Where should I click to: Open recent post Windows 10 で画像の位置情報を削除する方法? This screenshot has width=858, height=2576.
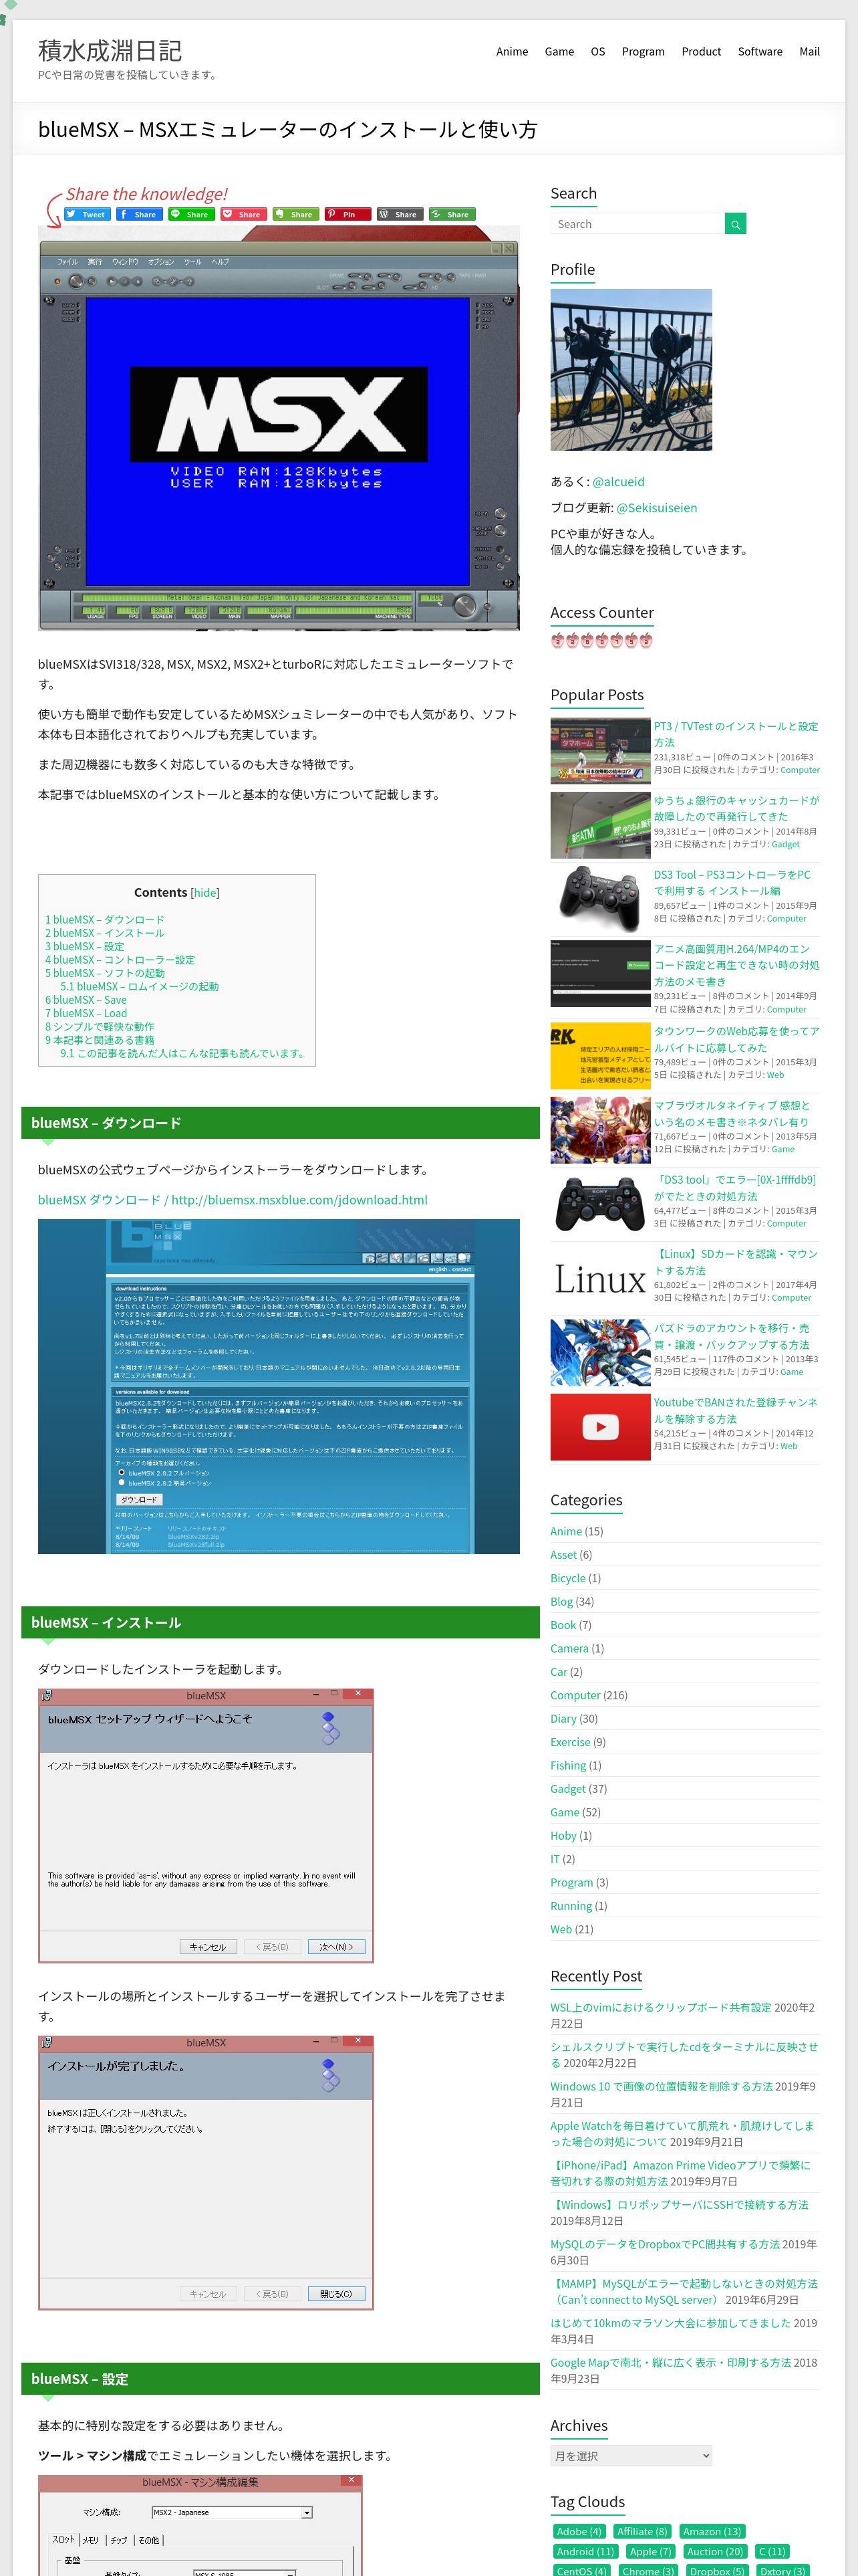tap(662, 2087)
